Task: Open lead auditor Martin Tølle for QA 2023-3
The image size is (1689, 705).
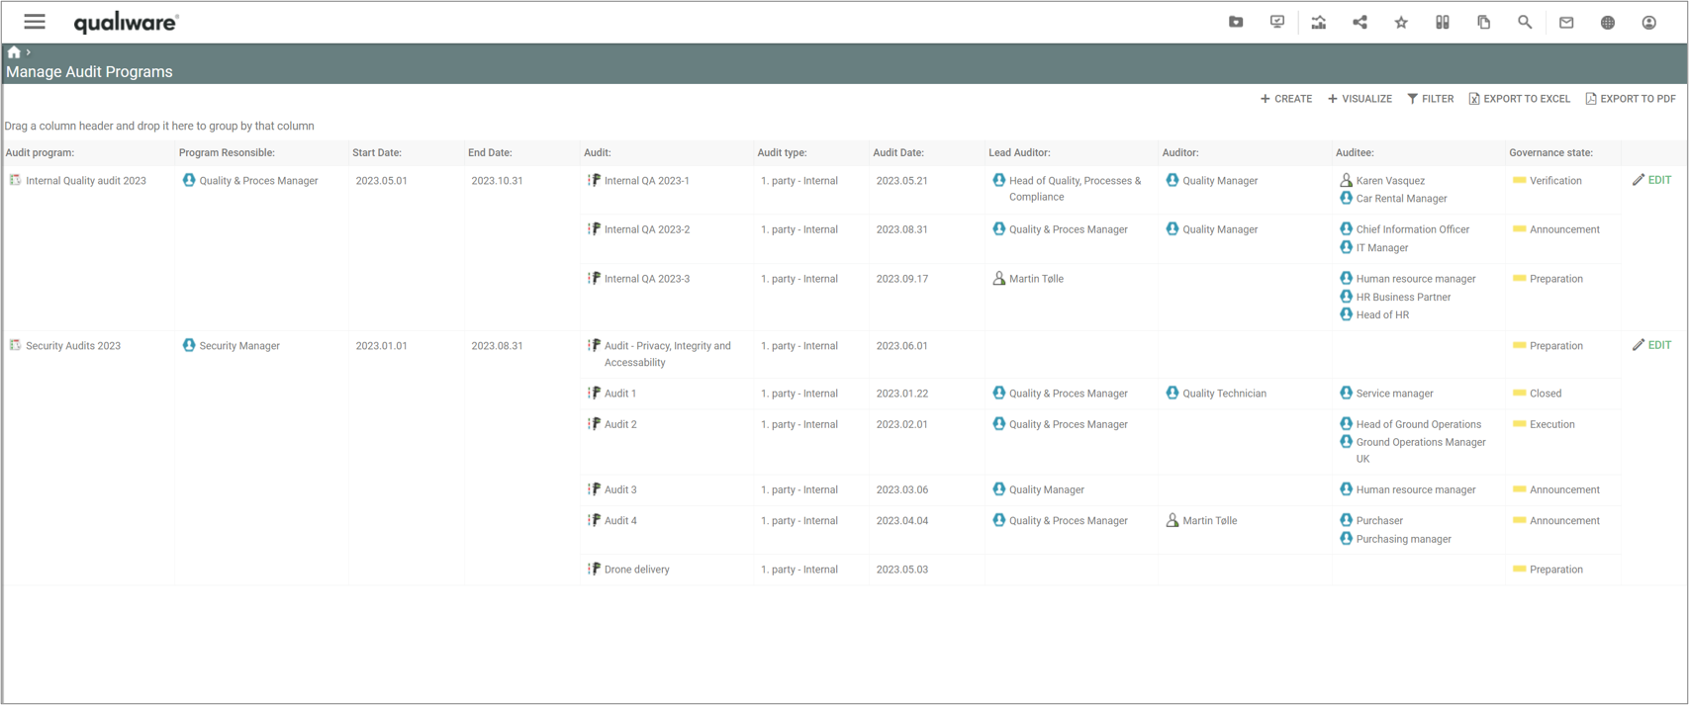Action: click(1036, 279)
